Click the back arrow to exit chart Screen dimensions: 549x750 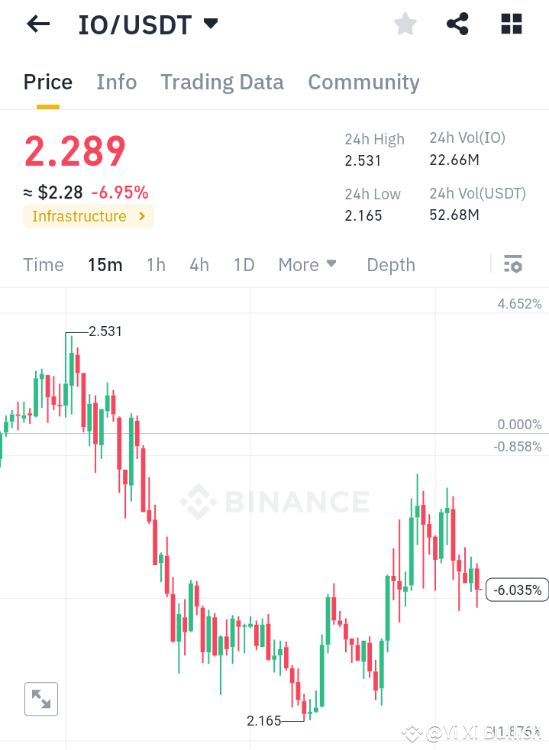(37, 24)
